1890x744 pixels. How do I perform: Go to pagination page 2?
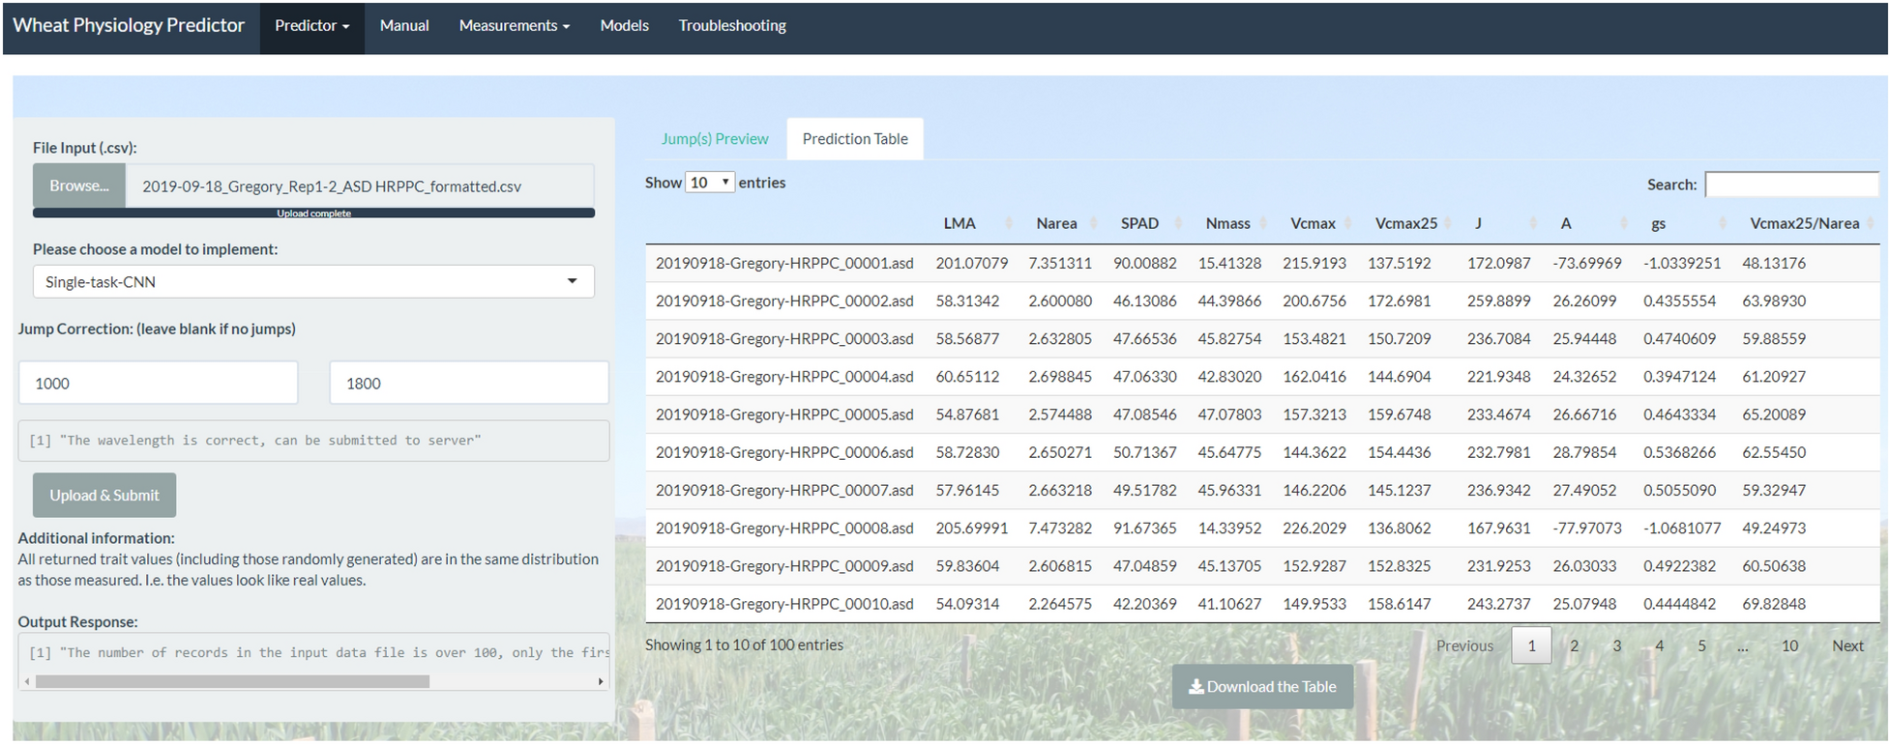click(1574, 645)
